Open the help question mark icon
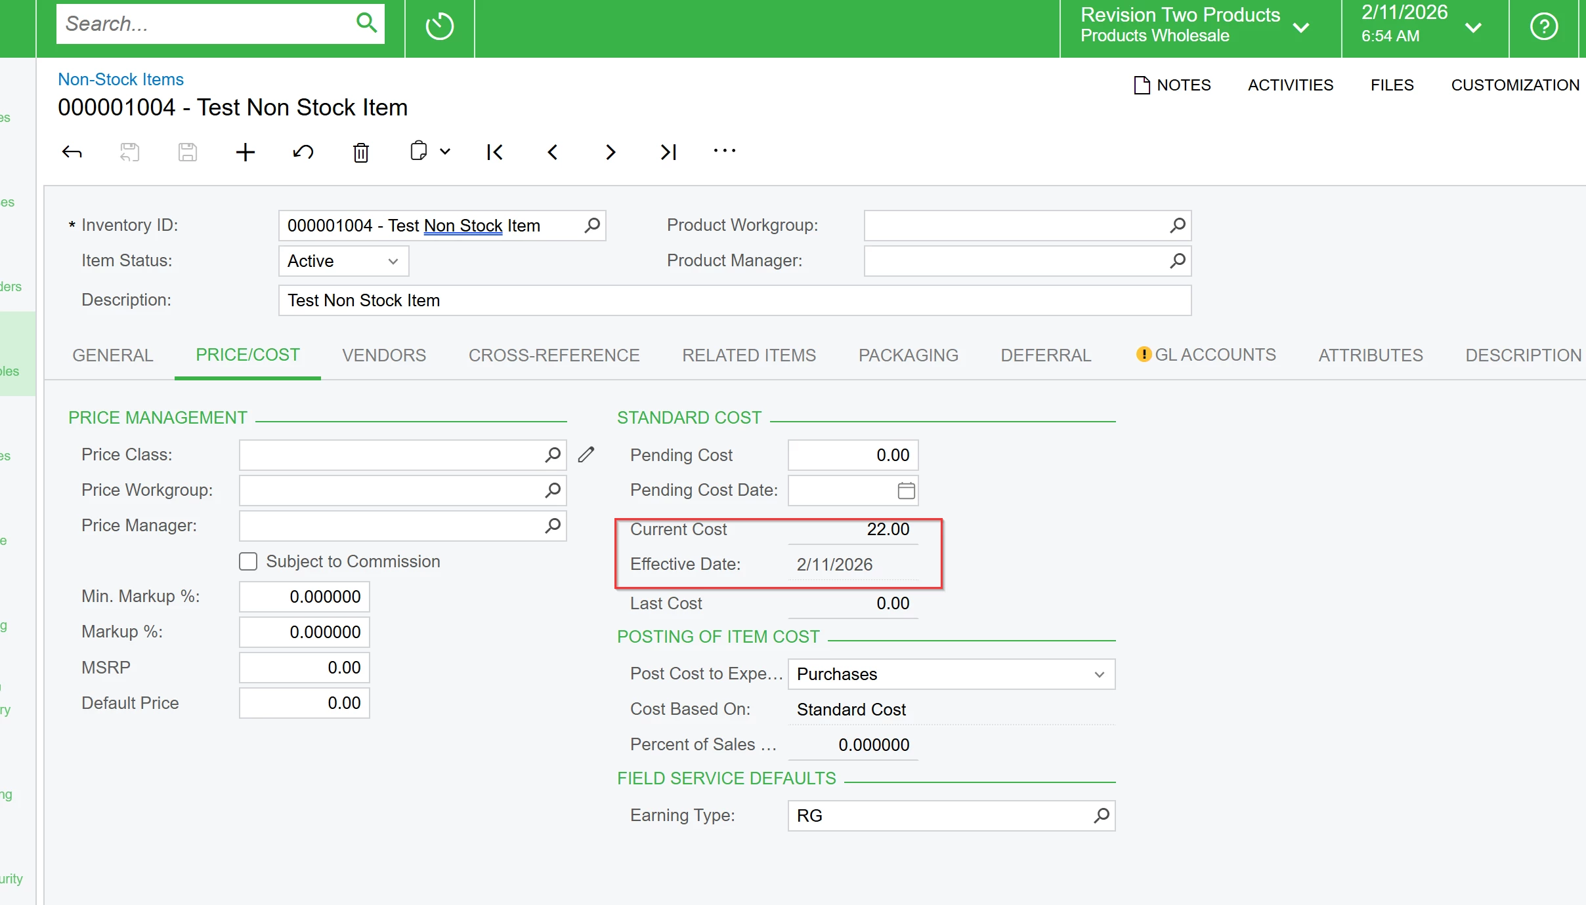This screenshot has width=1586, height=905. 1543,27
